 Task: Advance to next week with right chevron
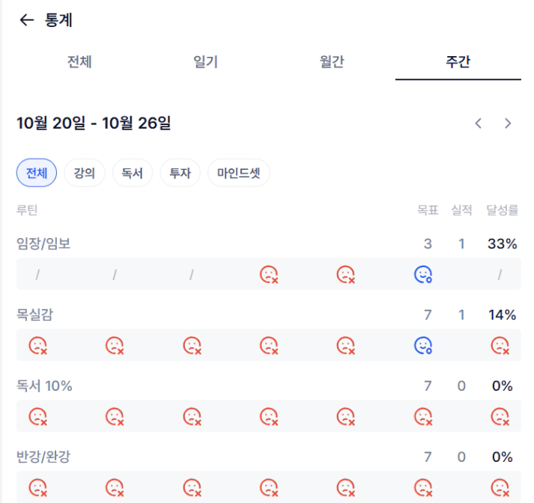pyautogui.click(x=508, y=124)
